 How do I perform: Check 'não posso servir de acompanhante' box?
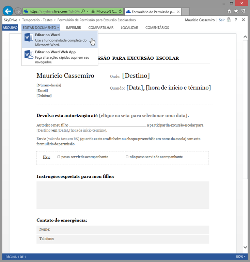pyautogui.click(x=127, y=157)
